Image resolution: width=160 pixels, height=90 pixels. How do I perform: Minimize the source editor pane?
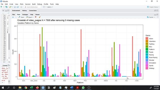point(6,11)
